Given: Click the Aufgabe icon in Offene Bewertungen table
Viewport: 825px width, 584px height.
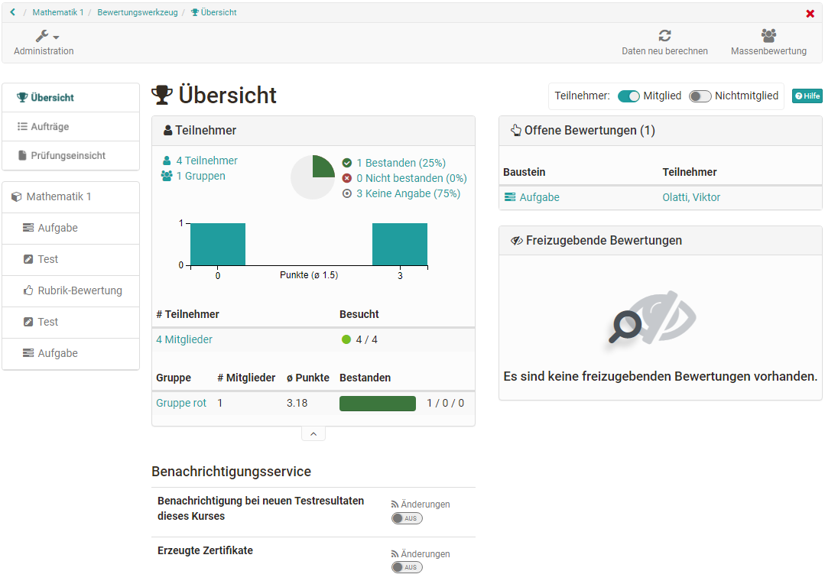Looking at the screenshot, I should pyautogui.click(x=510, y=196).
